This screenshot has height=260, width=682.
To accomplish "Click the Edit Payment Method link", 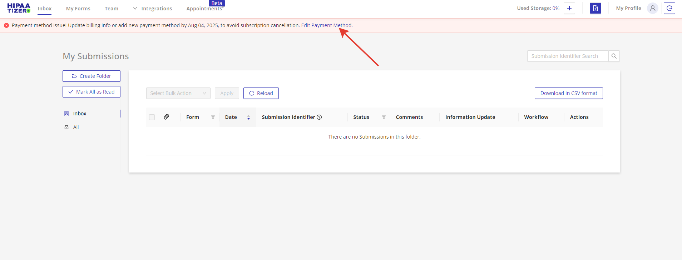I will (326, 25).
